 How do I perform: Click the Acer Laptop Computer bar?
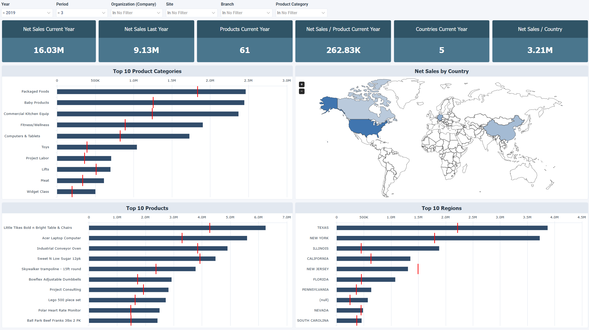pyautogui.click(x=168, y=238)
